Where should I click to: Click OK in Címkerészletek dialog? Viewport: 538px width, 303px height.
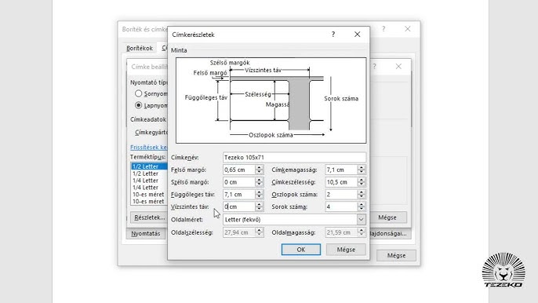click(x=301, y=250)
